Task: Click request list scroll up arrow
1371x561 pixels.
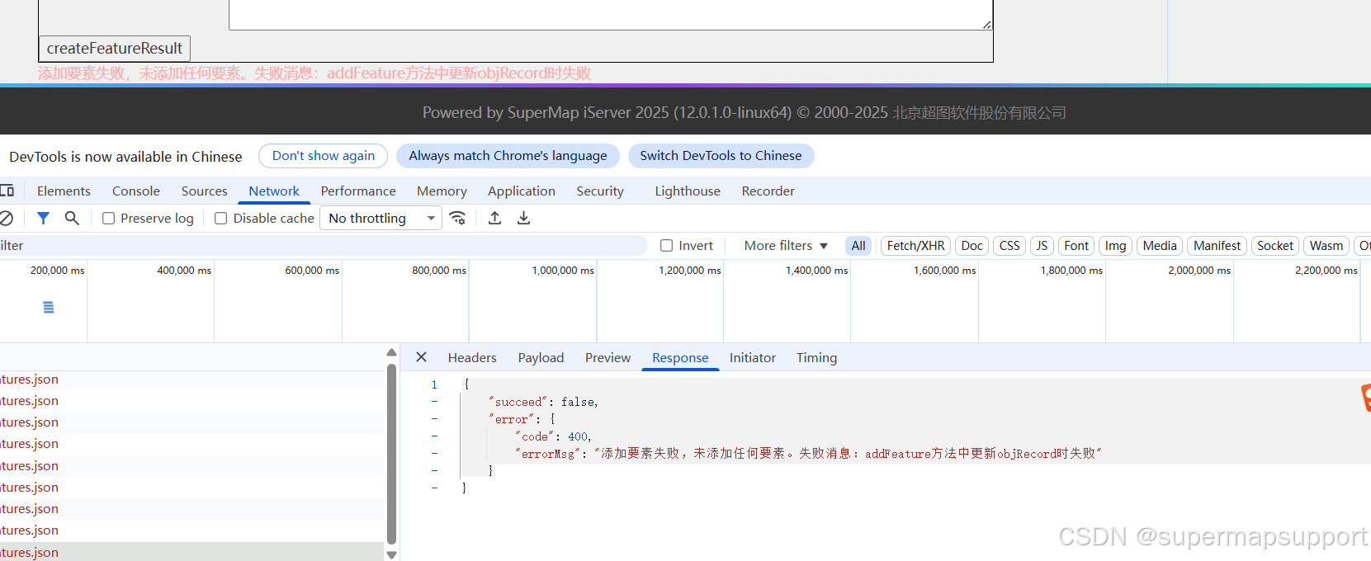Action: 391,353
